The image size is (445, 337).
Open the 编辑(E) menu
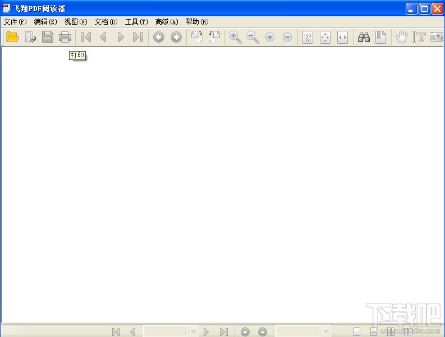point(45,22)
